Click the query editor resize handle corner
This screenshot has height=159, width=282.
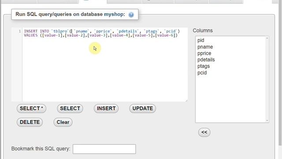pos(186,100)
